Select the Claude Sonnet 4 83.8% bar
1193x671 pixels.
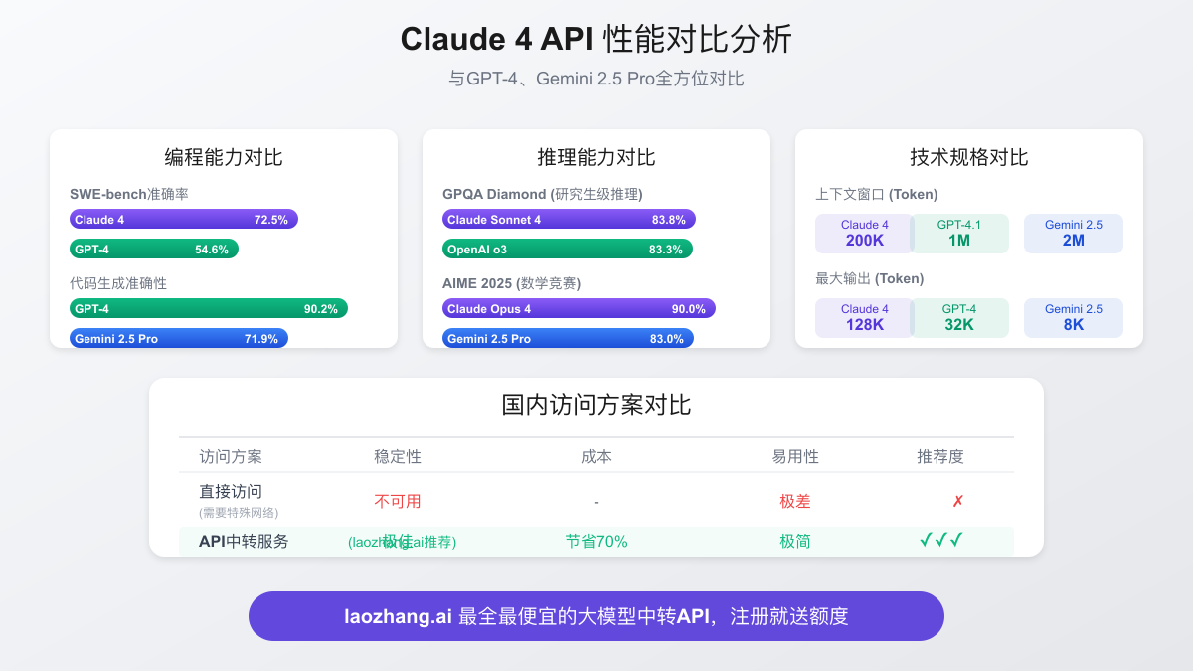click(x=569, y=220)
